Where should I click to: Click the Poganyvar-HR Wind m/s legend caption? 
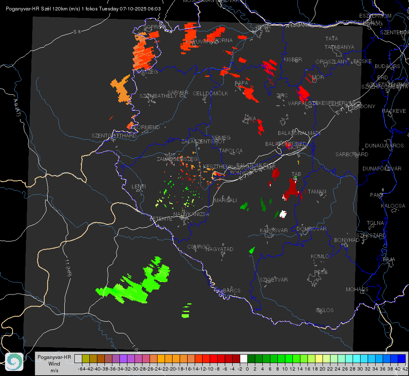pyautogui.click(x=54, y=364)
